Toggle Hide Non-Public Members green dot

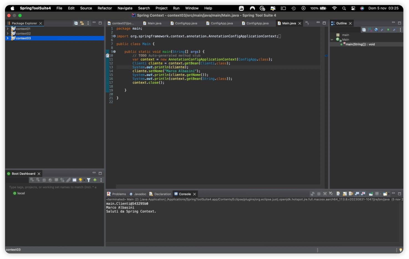(388, 30)
